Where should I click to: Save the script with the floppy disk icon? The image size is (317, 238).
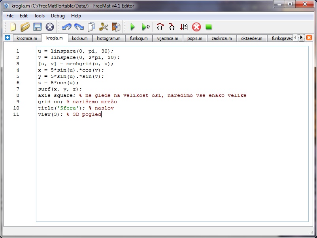click(x=38, y=27)
